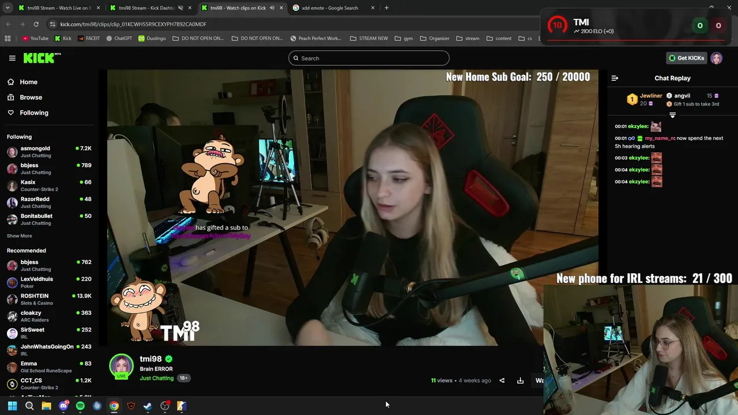The image size is (738, 415).
Task: Open CCT_CS recommended channel
Action: [x=49, y=384]
